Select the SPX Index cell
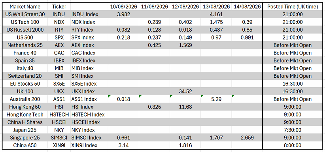The image size is (325, 152). (x=89, y=38)
